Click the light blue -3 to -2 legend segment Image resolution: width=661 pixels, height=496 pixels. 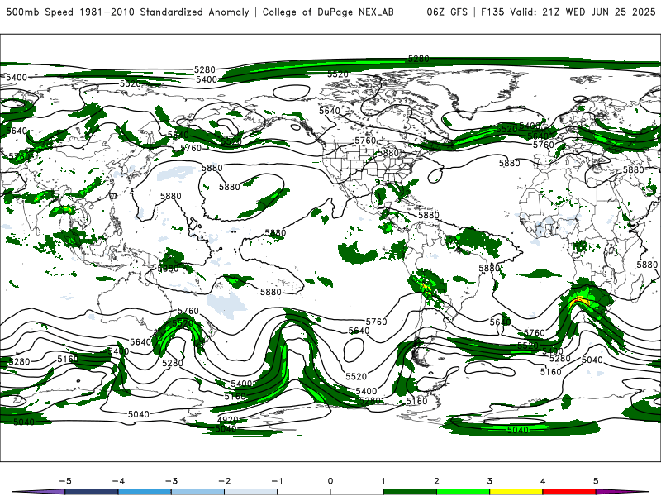pos(197,492)
